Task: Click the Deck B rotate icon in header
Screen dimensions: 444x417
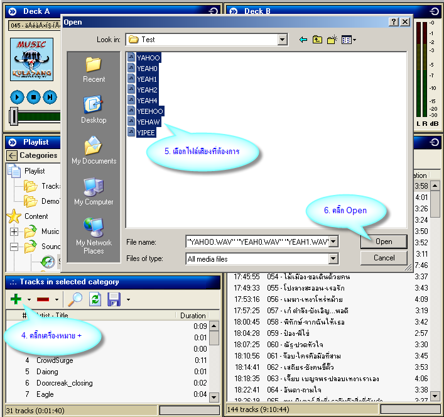Action: (434, 11)
